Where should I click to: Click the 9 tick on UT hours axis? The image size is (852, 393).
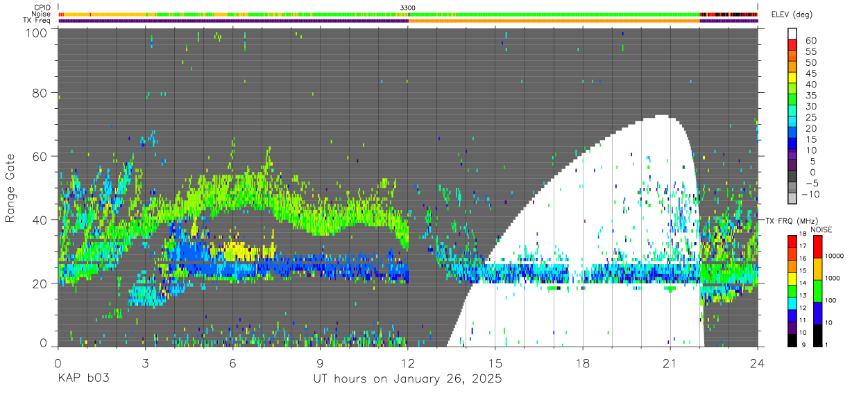pos(321,363)
